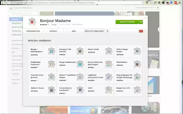Click the report icon beside Articles similaires tab

pyautogui.click(x=108, y=31)
